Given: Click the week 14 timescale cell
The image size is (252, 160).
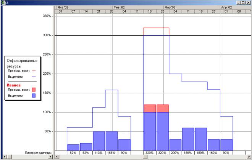Looking at the screenshot, I should 86,11.
